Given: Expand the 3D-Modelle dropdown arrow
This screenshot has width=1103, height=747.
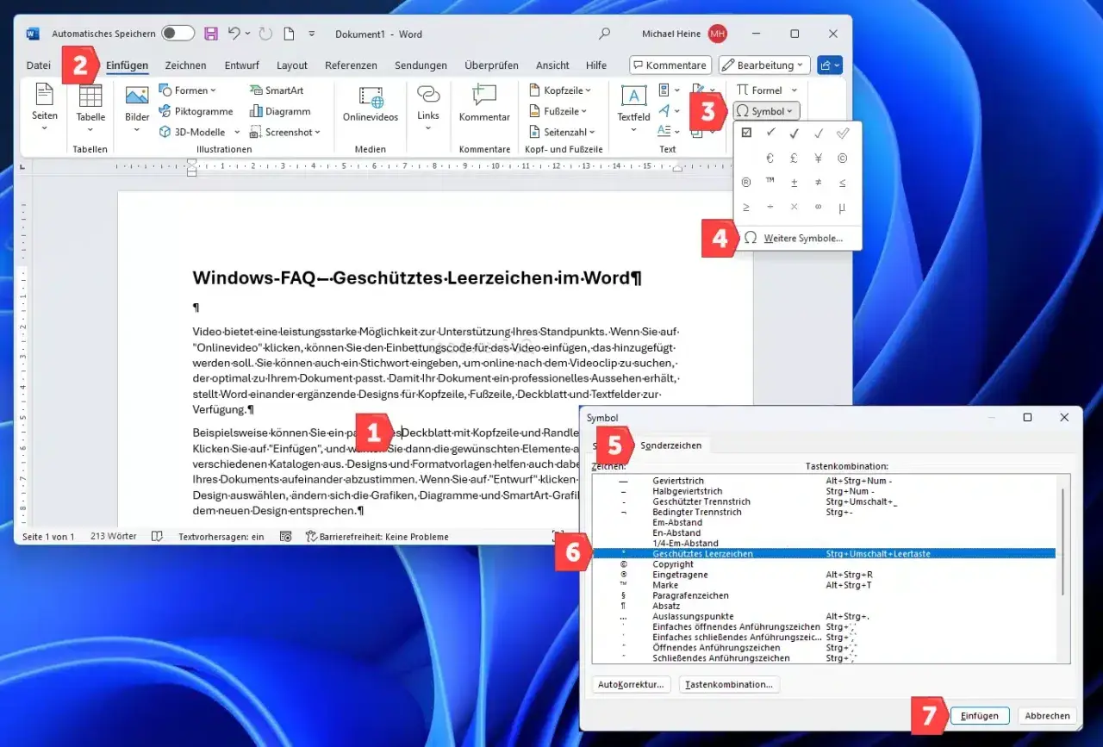Looking at the screenshot, I should click(236, 132).
